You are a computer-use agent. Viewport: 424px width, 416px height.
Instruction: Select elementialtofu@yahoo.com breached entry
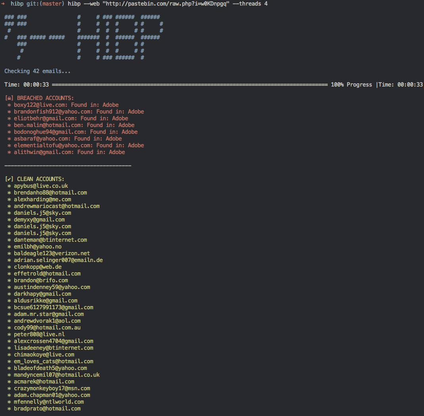coord(79,146)
